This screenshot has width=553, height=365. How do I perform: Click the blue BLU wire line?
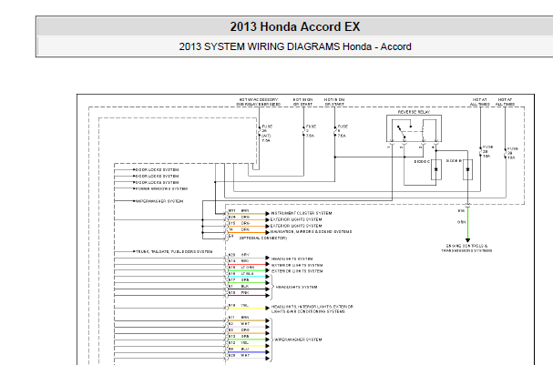pos(247,352)
